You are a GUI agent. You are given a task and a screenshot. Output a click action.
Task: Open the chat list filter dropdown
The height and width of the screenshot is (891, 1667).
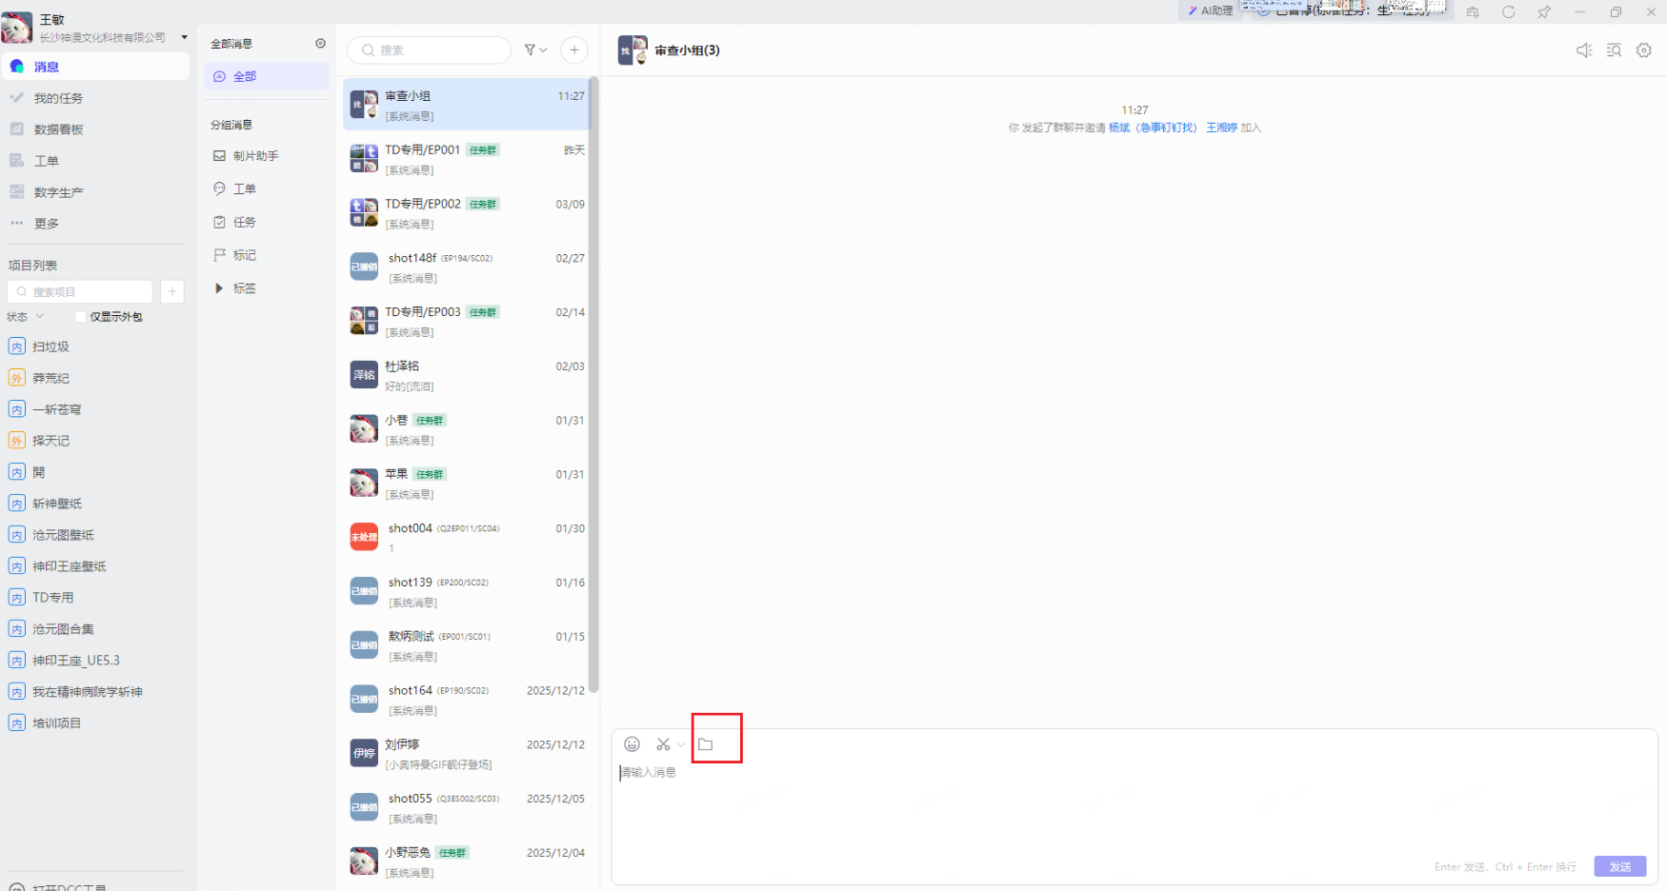pyautogui.click(x=535, y=50)
